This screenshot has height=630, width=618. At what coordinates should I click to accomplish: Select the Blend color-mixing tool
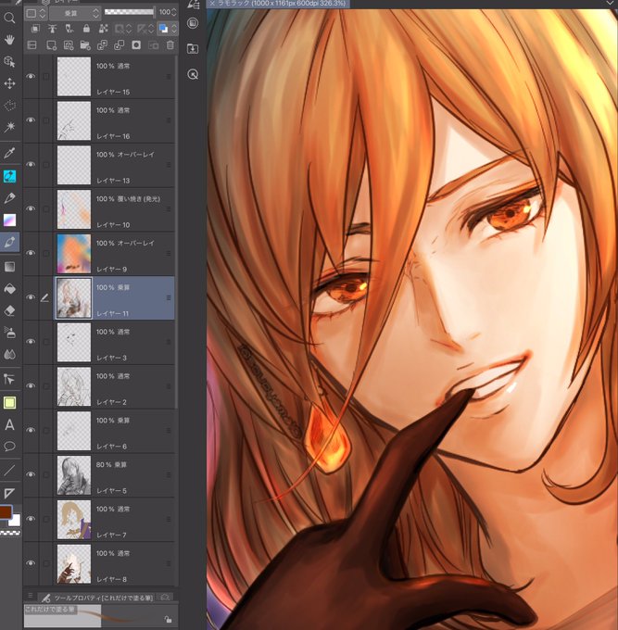pos(9,354)
